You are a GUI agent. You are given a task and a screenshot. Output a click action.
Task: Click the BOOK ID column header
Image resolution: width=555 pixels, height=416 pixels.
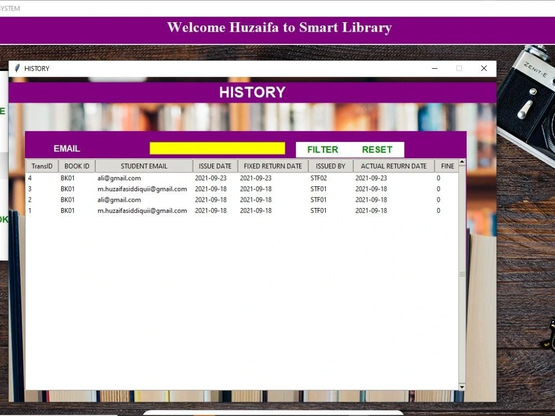click(x=77, y=165)
